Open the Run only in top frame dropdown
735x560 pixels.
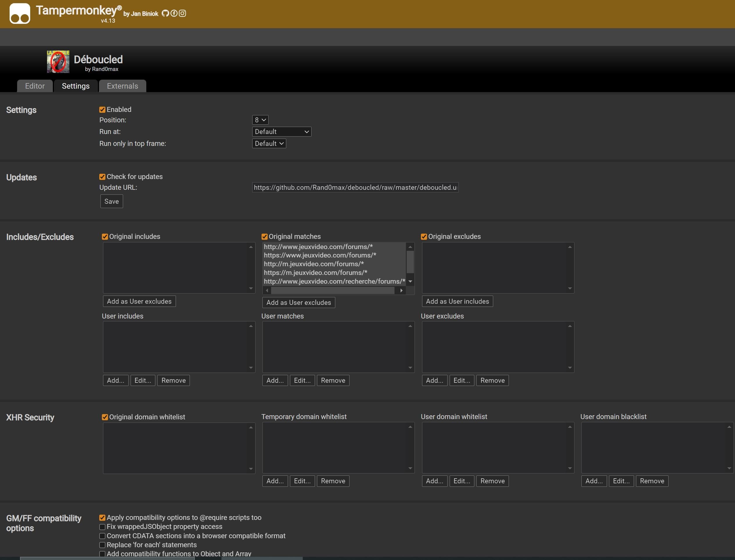(269, 144)
